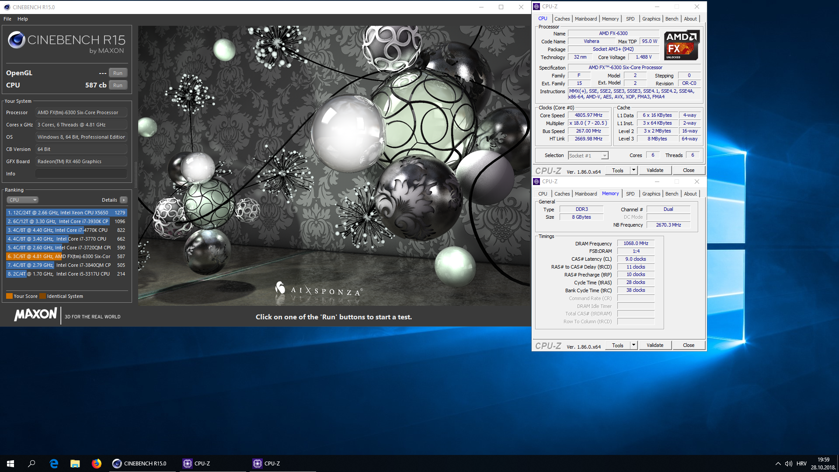Show hidden tray icons chevron

(x=778, y=463)
